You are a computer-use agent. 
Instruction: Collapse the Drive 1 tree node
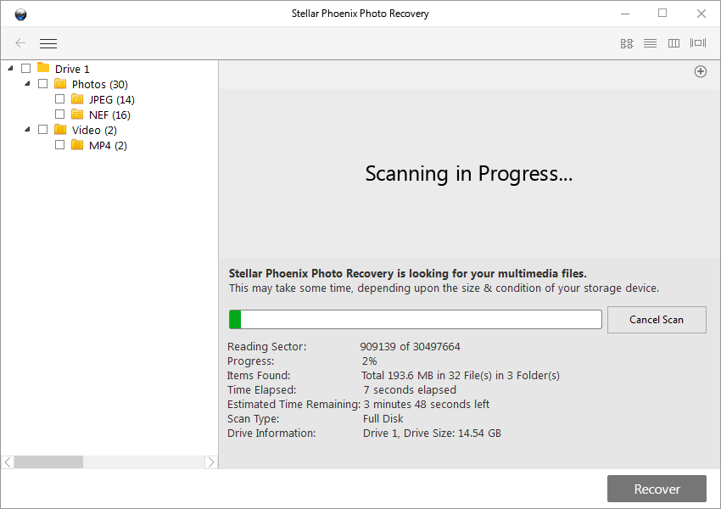pyautogui.click(x=10, y=69)
